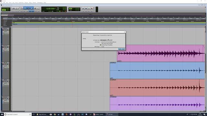
Task: Click the taskbar search box
Action: 18,114
